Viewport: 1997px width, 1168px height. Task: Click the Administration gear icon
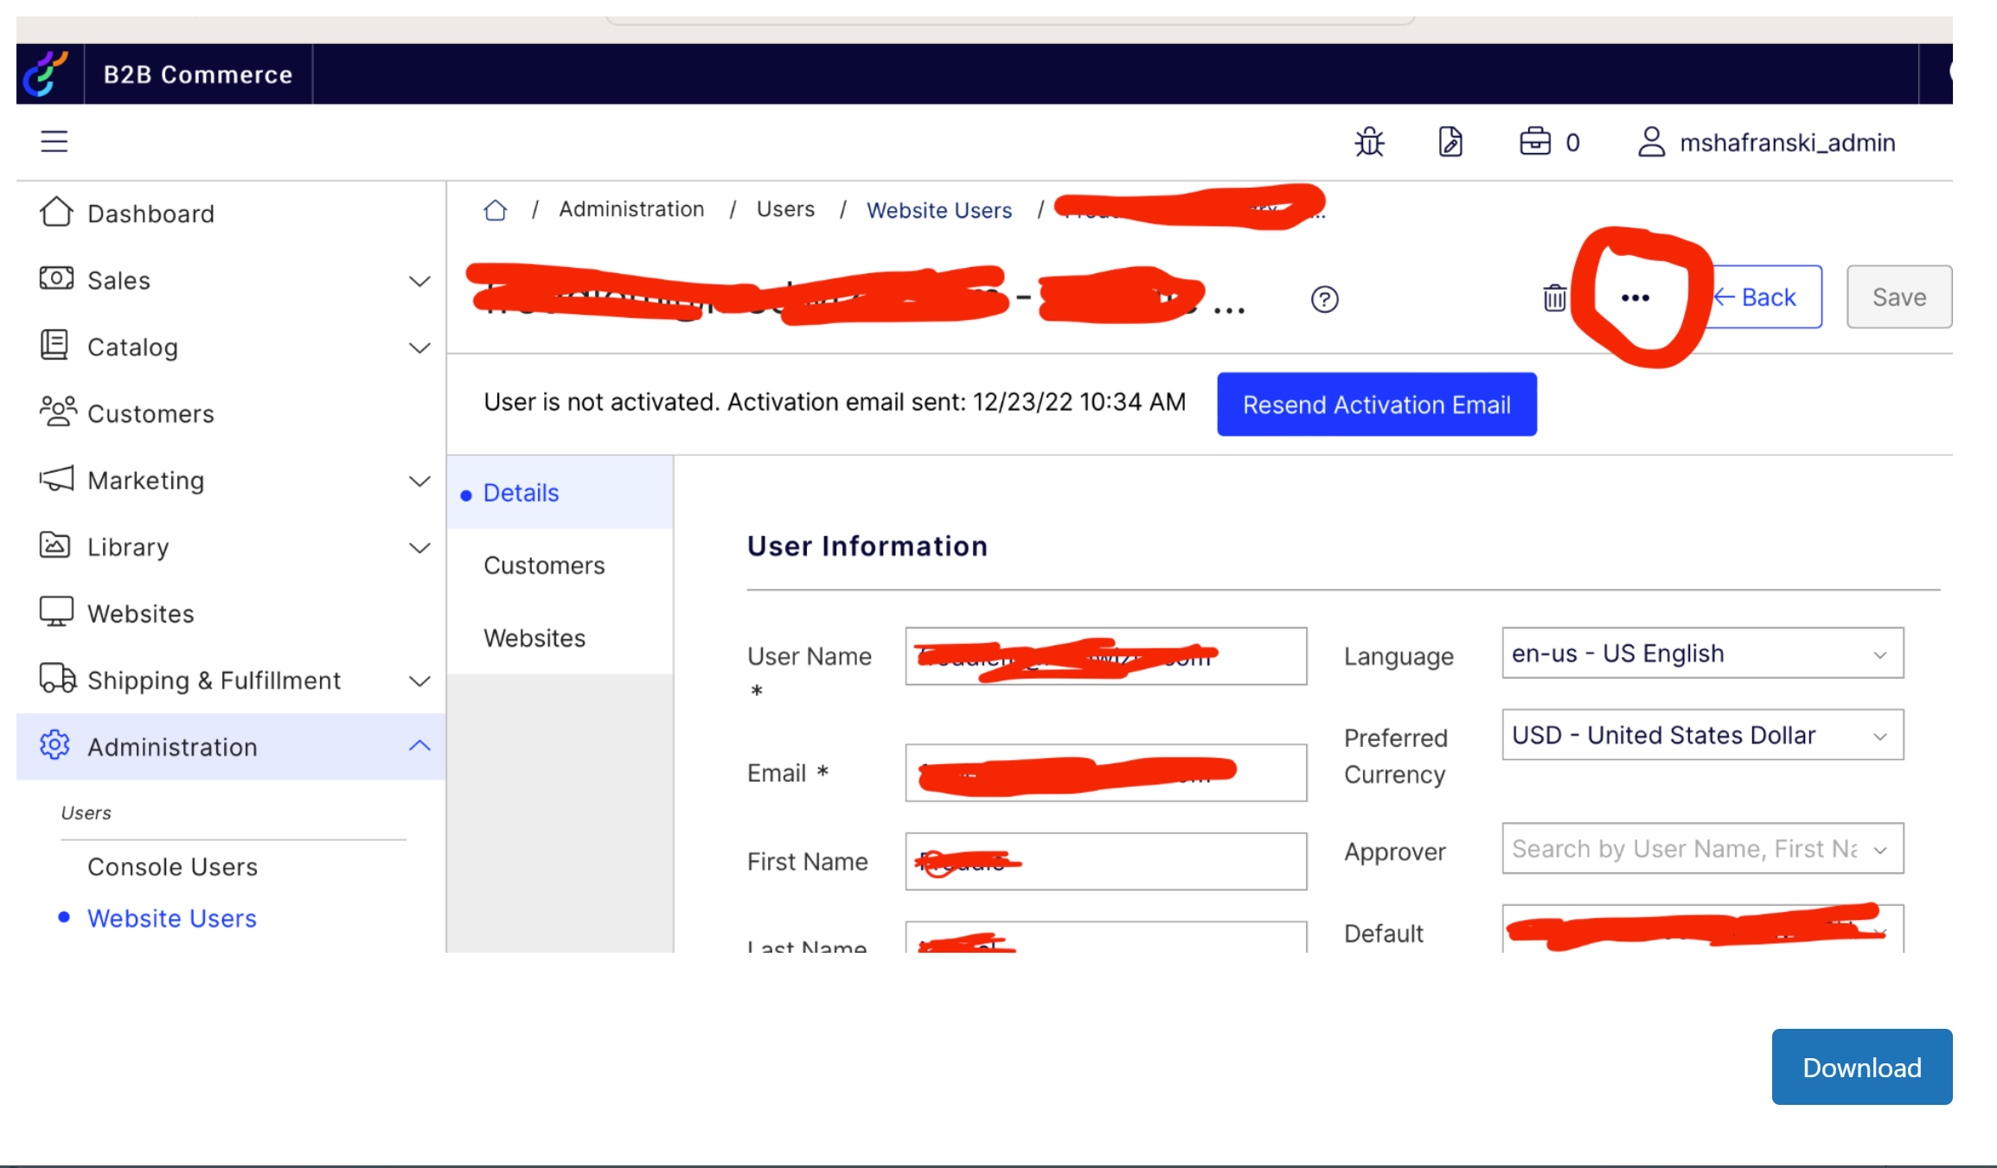(x=54, y=744)
